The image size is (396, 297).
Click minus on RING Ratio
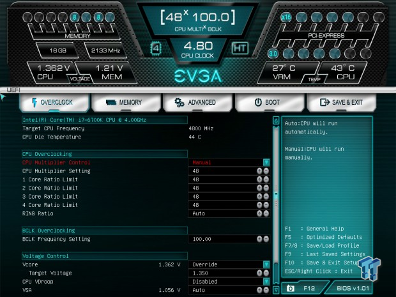(x=266, y=213)
